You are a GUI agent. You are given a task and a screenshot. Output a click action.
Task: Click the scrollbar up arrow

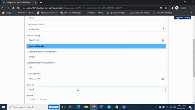pos(194,17)
